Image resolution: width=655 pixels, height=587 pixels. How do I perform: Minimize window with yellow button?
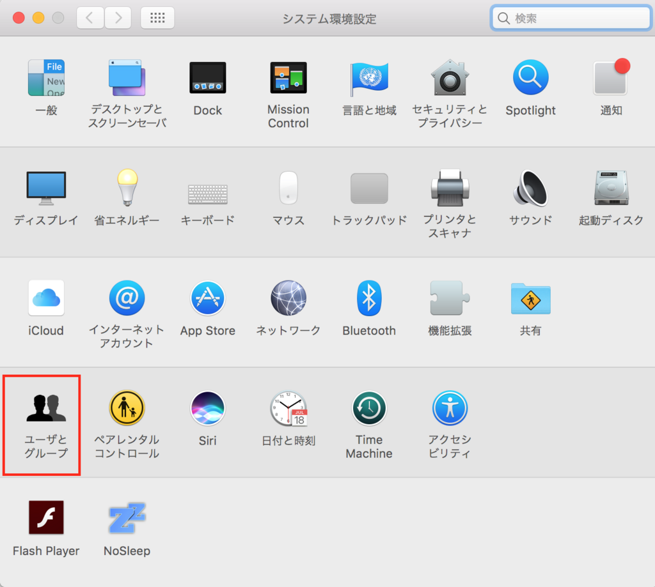(x=38, y=18)
